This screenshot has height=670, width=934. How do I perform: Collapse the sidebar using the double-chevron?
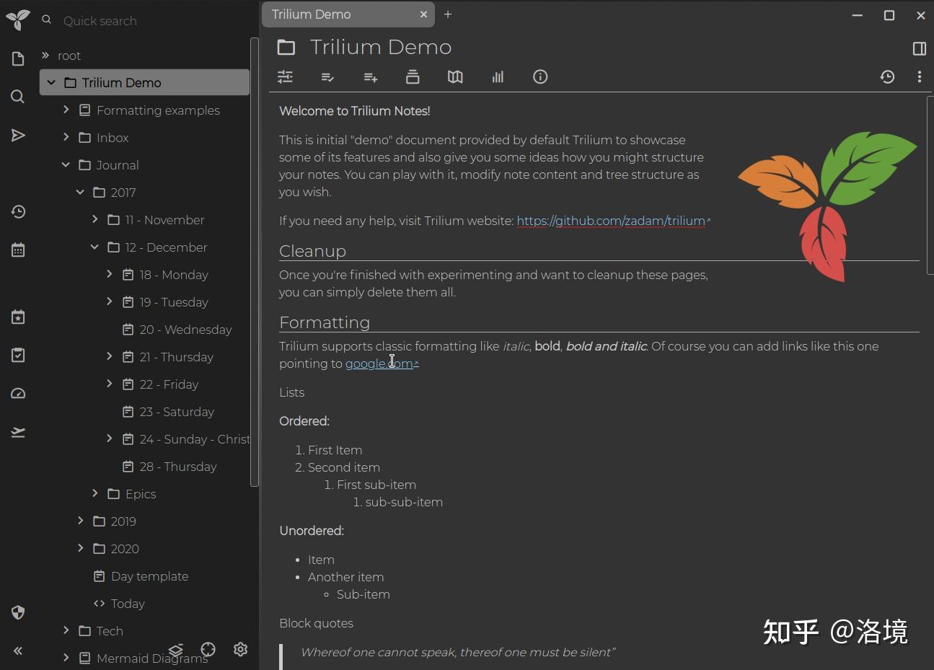tap(17, 651)
